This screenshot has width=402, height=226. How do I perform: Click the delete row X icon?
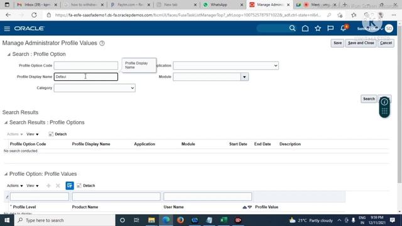point(58,186)
